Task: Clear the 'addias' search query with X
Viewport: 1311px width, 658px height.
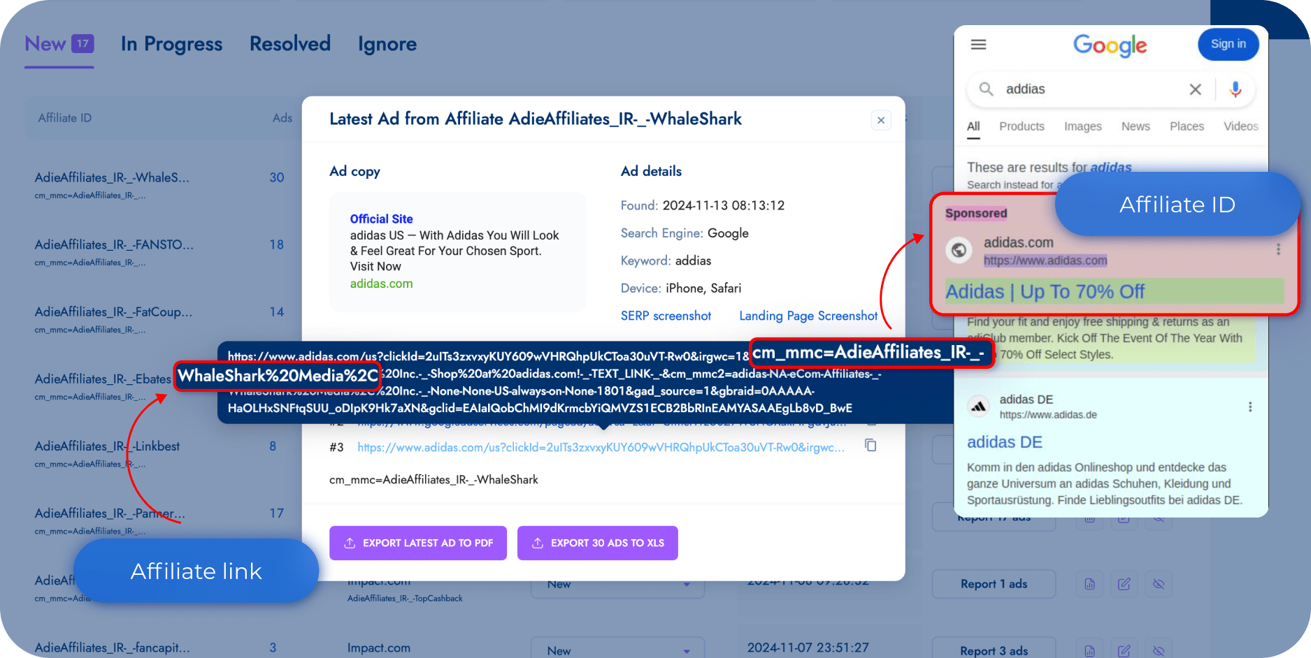Action: pos(1195,89)
